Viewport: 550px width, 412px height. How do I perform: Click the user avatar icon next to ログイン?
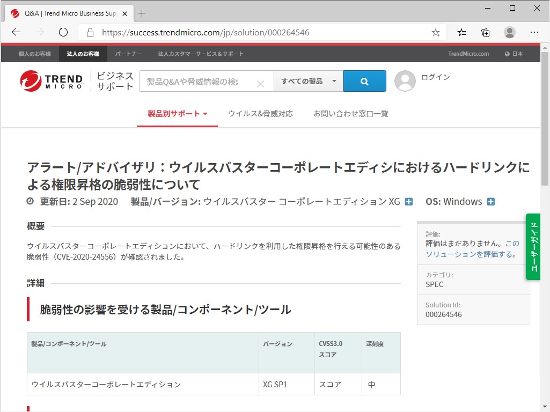(x=406, y=81)
